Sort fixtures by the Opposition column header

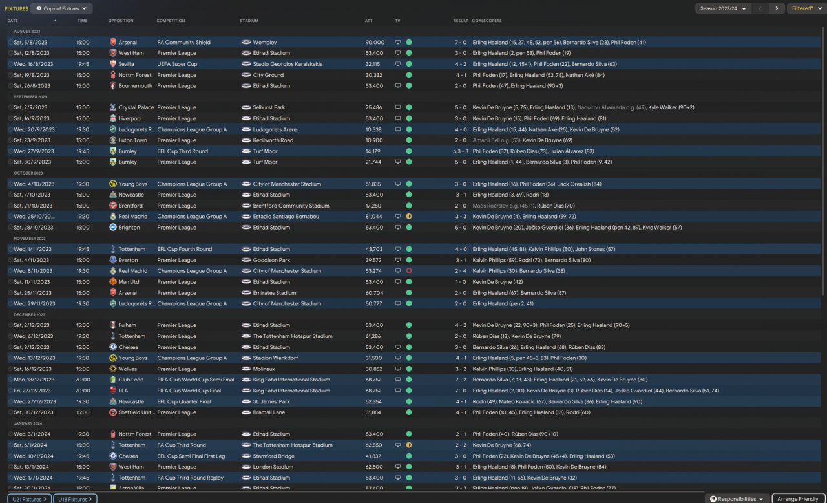click(121, 21)
